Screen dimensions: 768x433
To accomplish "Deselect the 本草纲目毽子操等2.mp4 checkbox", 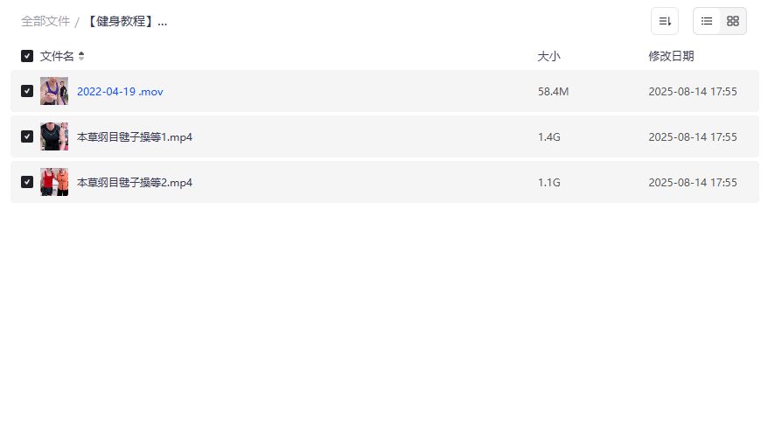I will coord(27,182).
